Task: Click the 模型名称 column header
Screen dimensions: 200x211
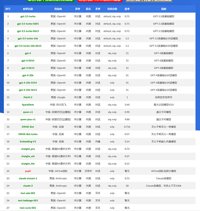Action: coord(28,9)
